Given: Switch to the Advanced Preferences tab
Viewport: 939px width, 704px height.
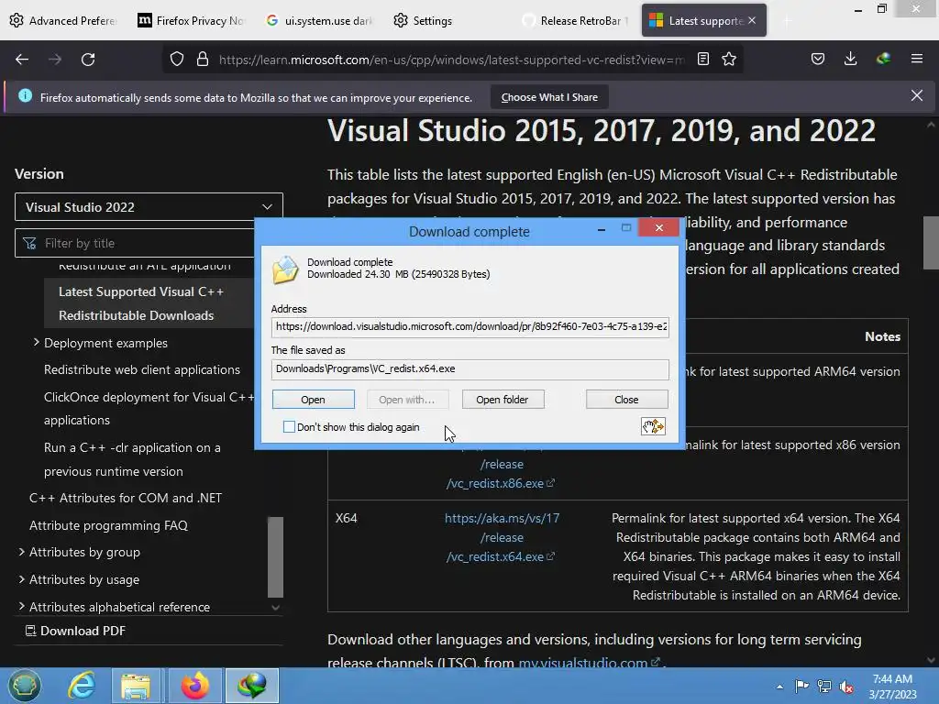Looking at the screenshot, I should tap(65, 20).
